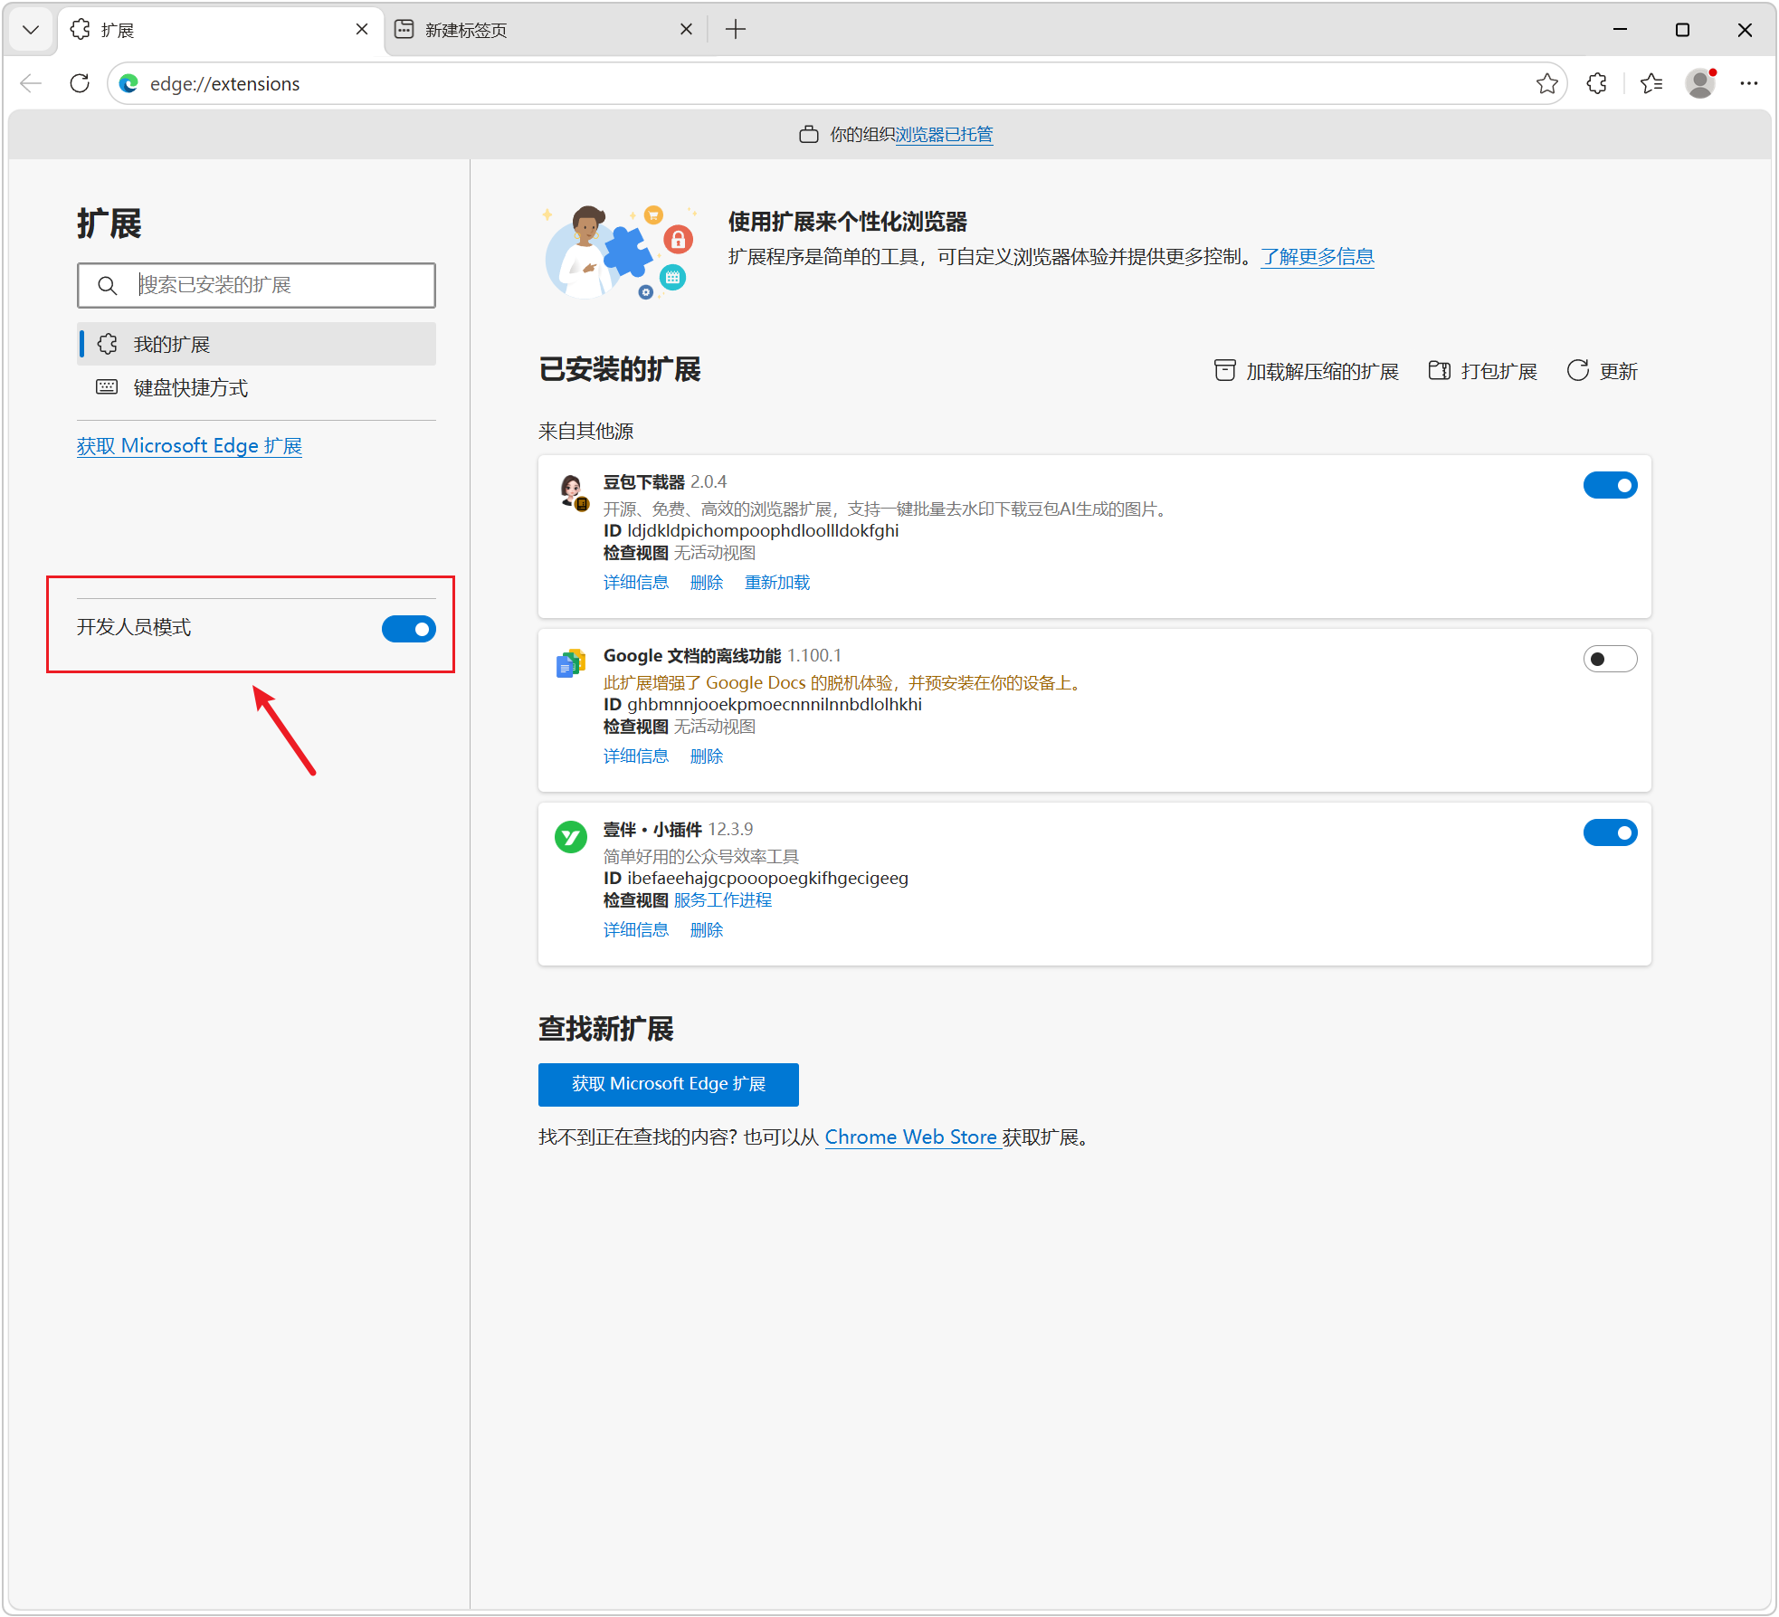Disable the 豆包下载器 extension toggle
Screen dimensions: 1779x1617
[1610, 486]
